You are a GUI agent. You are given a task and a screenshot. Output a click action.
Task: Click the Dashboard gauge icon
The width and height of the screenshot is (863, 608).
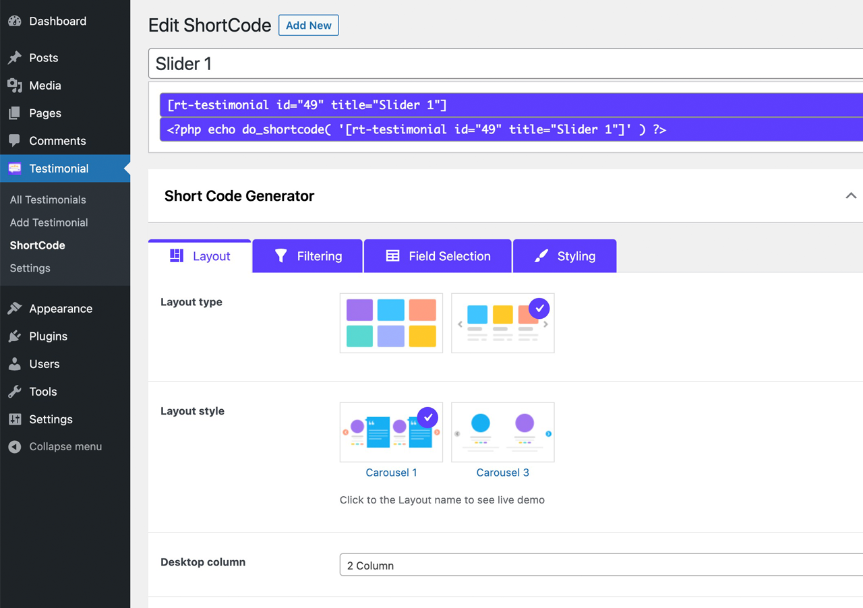15,21
